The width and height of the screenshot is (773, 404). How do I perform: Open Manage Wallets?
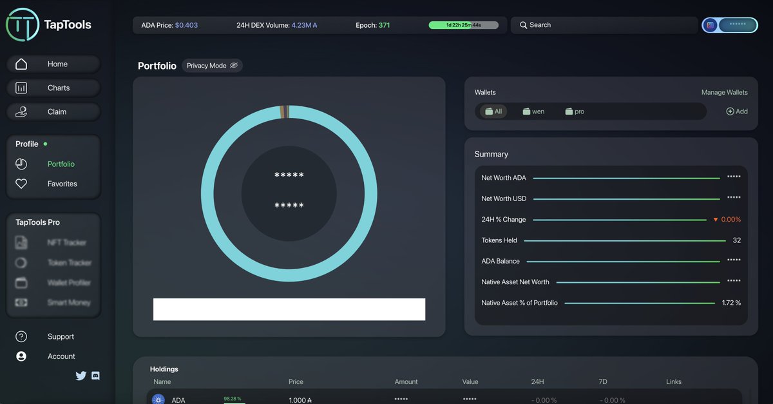click(x=724, y=92)
